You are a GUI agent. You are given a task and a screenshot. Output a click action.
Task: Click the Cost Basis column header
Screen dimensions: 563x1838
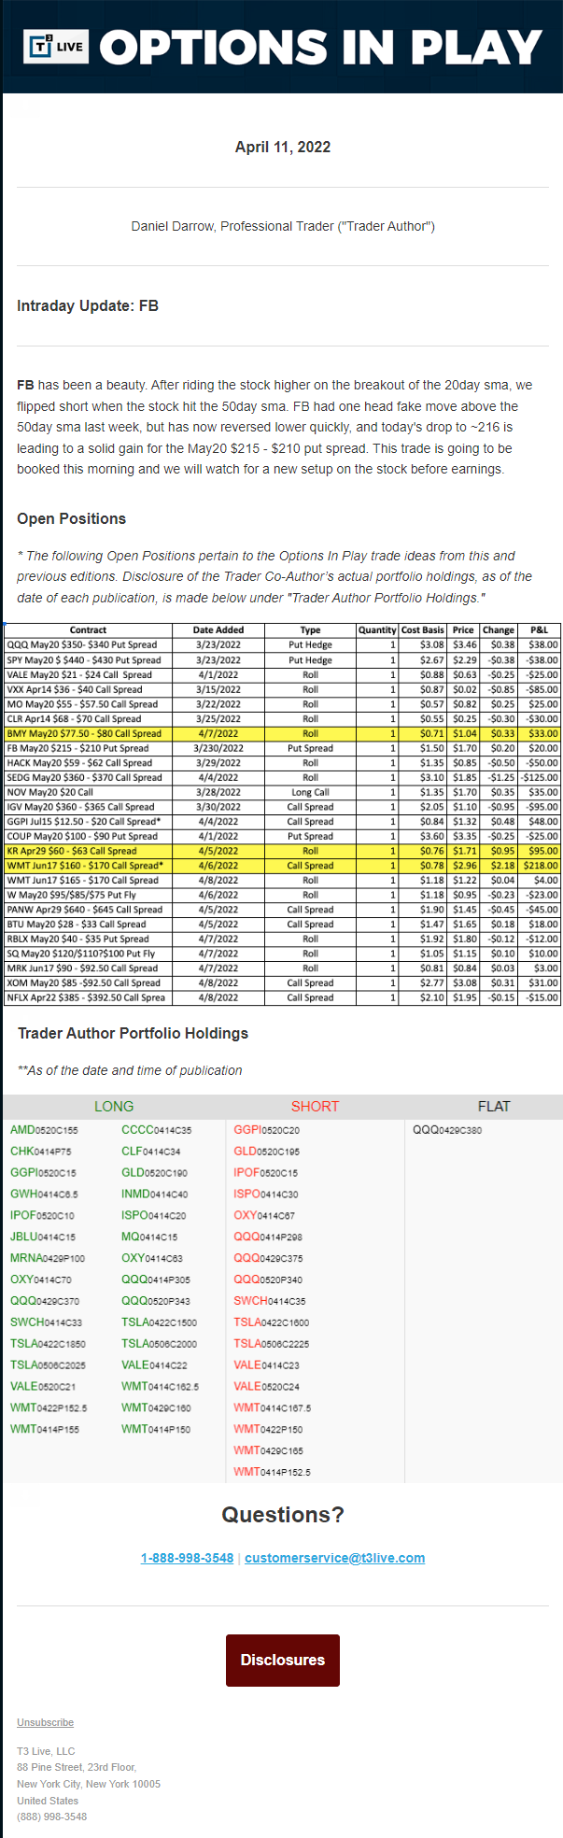point(423,630)
